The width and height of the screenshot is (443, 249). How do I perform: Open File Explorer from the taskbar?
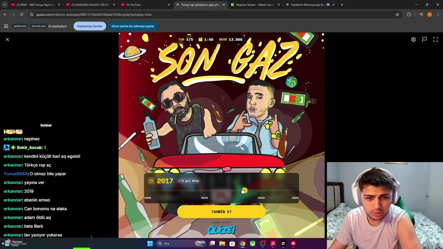click(x=222, y=243)
